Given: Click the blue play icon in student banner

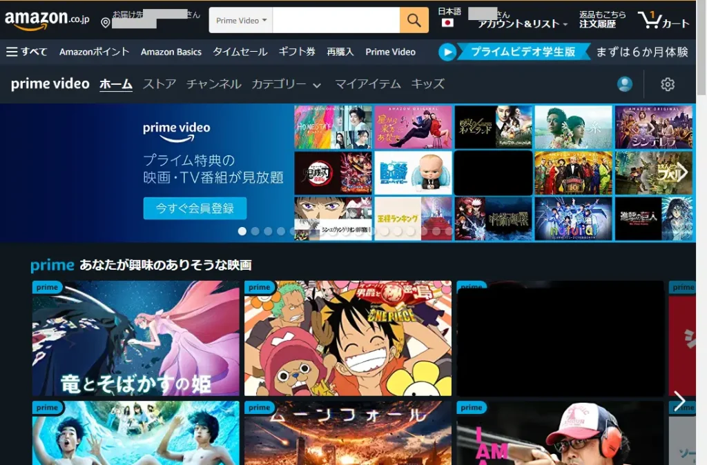Looking at the screenshot, I should (447, 52).
